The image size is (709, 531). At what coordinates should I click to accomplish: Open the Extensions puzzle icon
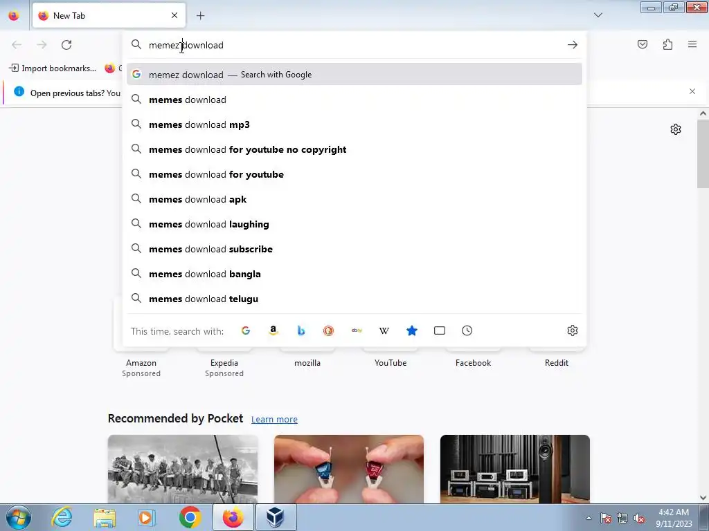[x=667, y=44]
